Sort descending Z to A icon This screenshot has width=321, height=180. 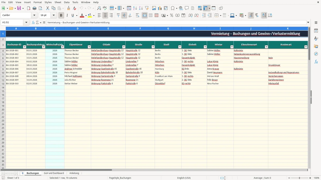(x=141, y=8)
